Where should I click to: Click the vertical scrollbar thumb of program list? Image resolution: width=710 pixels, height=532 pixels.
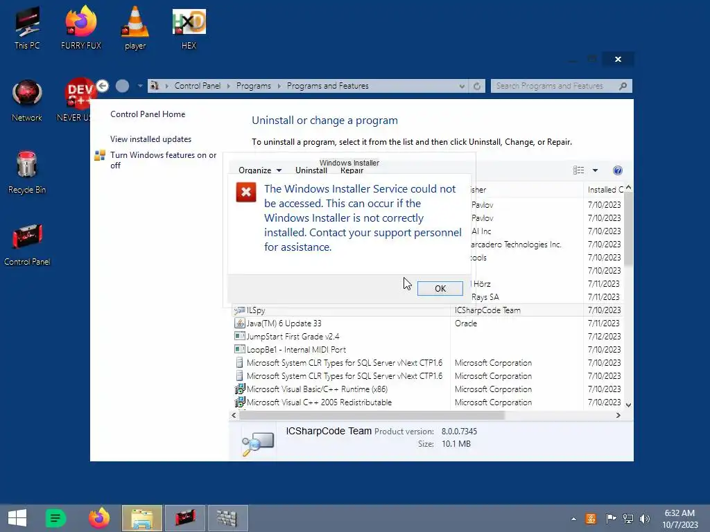click(x=628, y=229)
